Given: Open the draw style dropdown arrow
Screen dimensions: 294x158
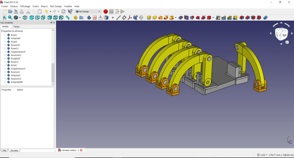Looking at the screenshot, I should click(20, 18).
